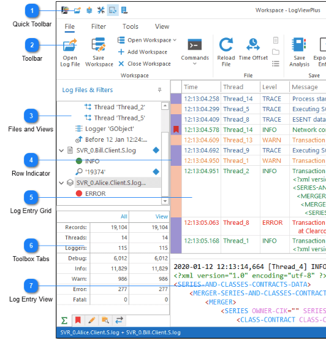Select the red ERROR filter
Screen dimensions: 326x339
(x=91, y=193)
